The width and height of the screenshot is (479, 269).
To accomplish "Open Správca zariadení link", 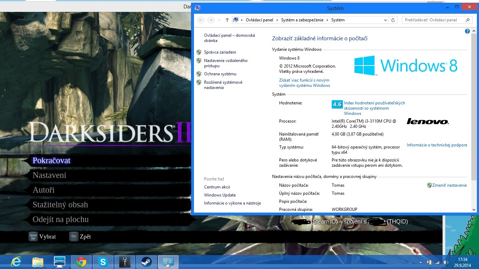I will [x=220, y=52].
